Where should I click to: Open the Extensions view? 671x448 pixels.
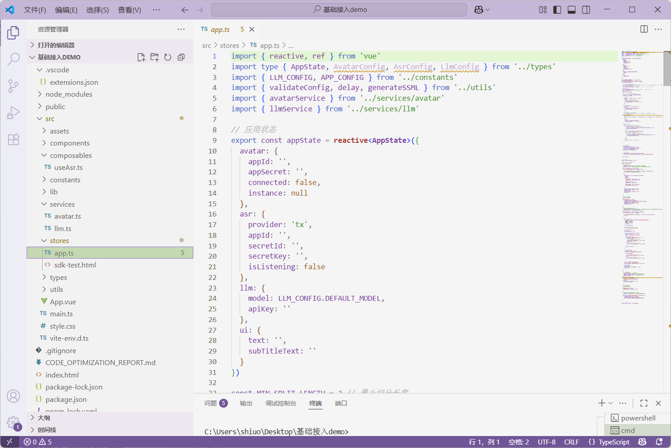[14, 139]
